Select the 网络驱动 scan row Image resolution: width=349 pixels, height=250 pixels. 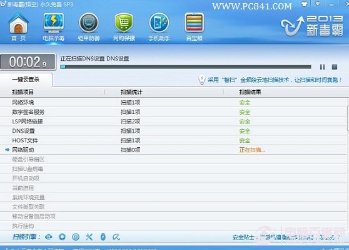pyautogui.click(x=174, y=150)
